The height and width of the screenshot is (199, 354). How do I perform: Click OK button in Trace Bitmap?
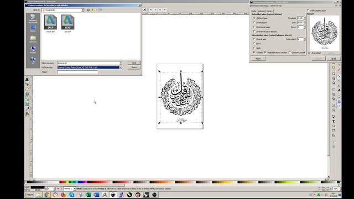coord(334,59)
